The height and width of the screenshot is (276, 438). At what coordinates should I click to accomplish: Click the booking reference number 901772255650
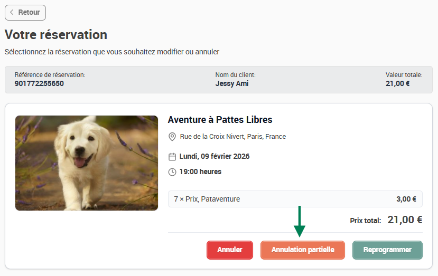39,83
